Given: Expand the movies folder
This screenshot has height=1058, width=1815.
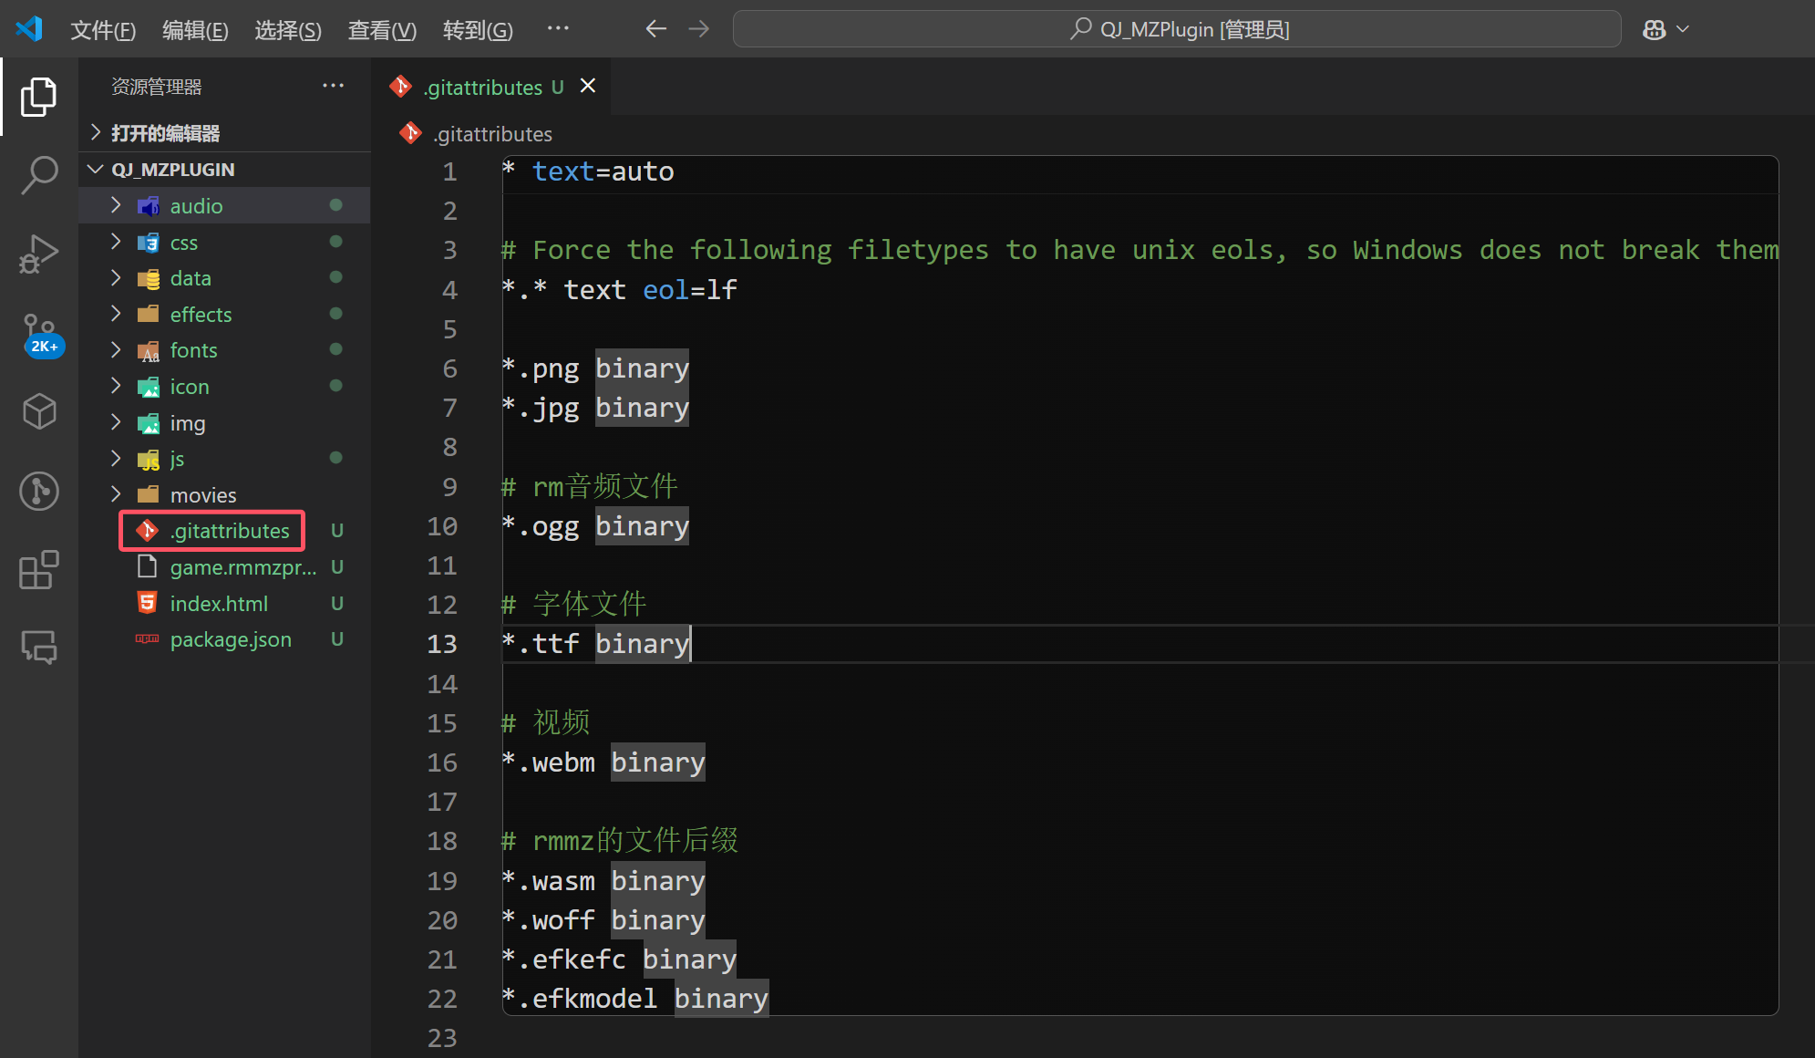Looking at the screenshot, I should point(116,494).
